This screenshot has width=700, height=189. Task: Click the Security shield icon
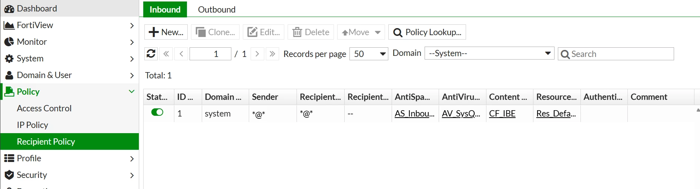tap(9, 175)
